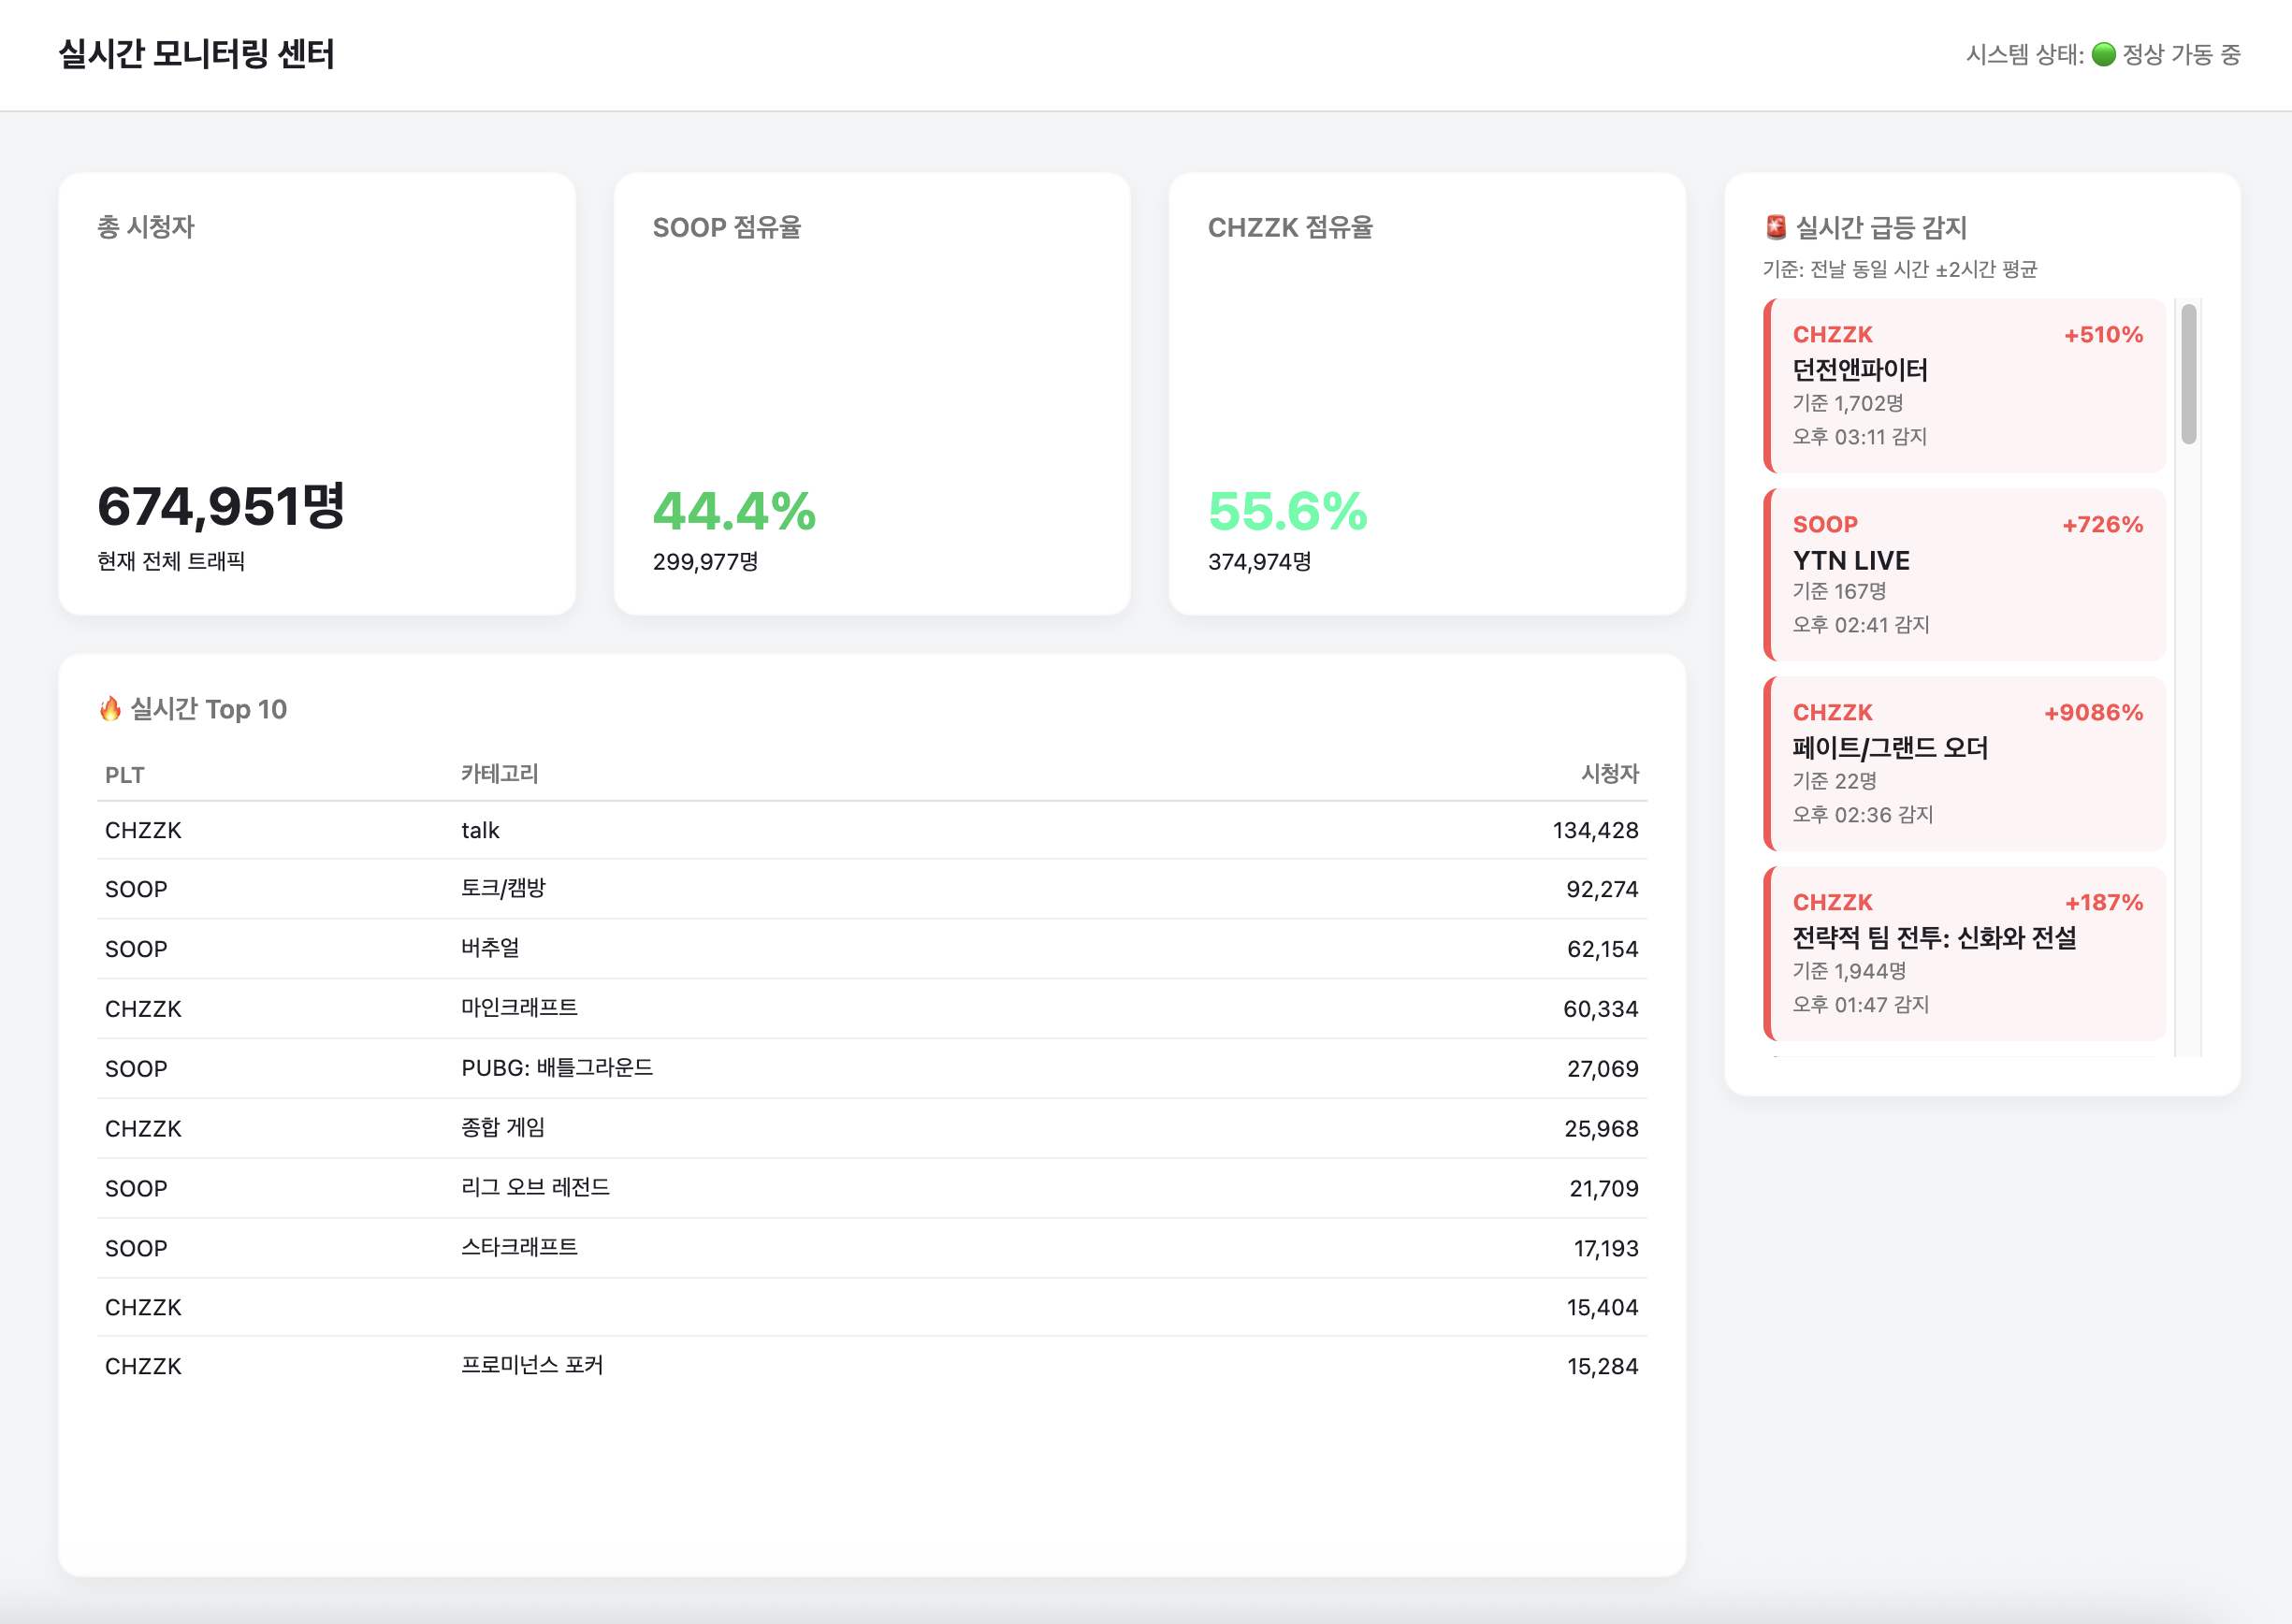Click the 총 시청자 summary card
The width and height of the screenshot is (2292, 1624).
(316, 394)
